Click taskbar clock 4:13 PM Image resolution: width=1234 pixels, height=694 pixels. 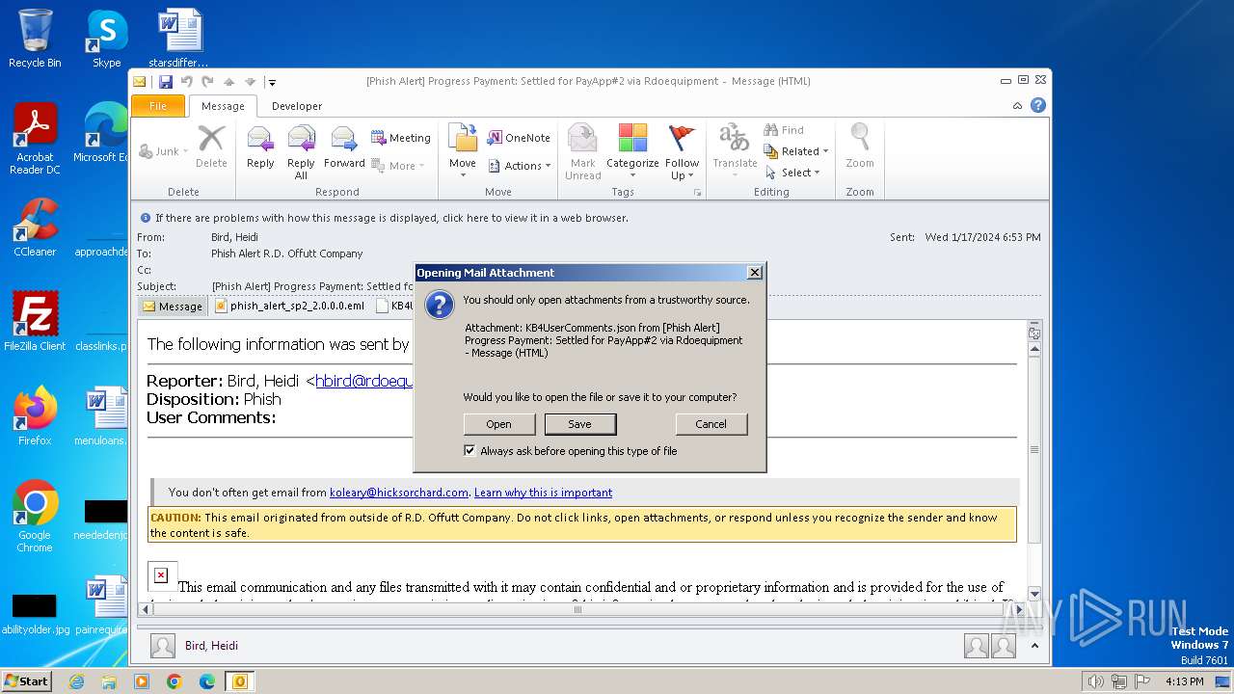pos(1185,681)
